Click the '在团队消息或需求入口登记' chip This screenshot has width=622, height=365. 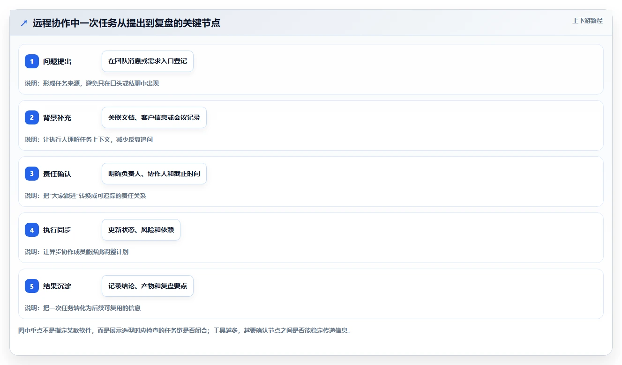click(x=148, y=61)
